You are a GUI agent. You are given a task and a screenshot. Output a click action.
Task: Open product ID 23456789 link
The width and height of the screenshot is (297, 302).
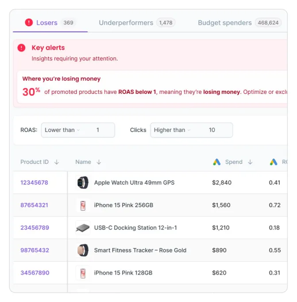(x=35, y=228)
